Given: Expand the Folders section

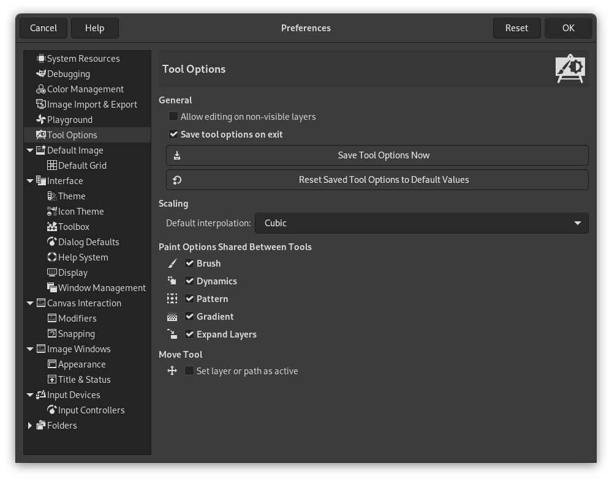Looking at the screenshot, I should coord(30,425).
